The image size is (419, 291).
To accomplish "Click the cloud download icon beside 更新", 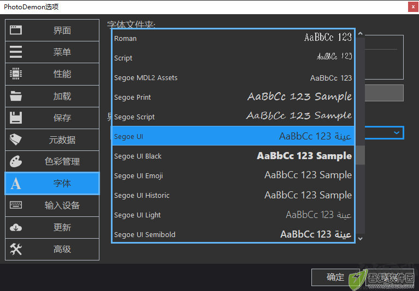I will (x=16, y=227).
